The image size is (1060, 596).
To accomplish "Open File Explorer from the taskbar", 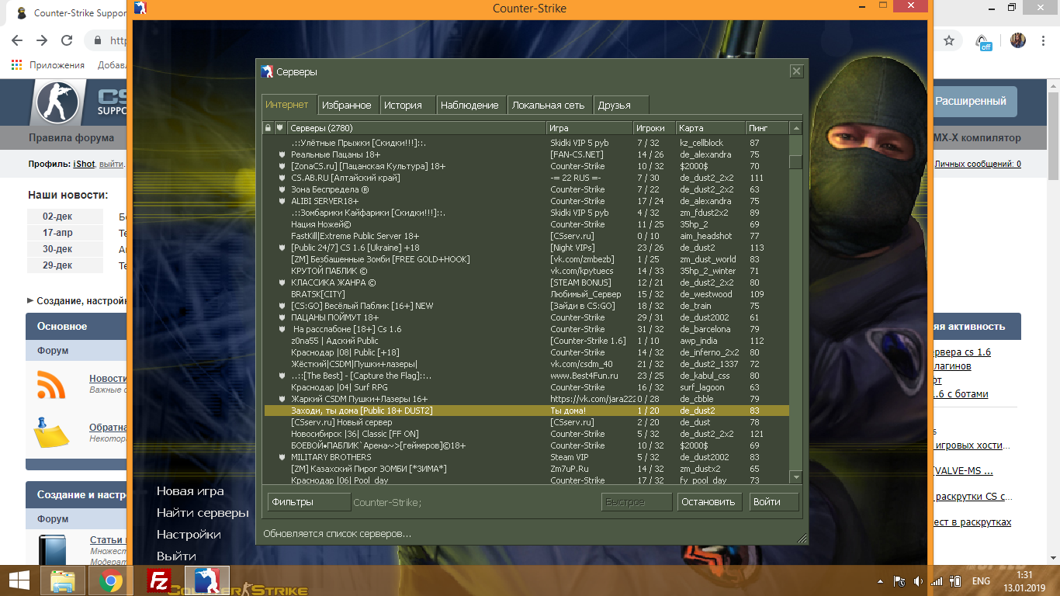I will click(63, 580).
